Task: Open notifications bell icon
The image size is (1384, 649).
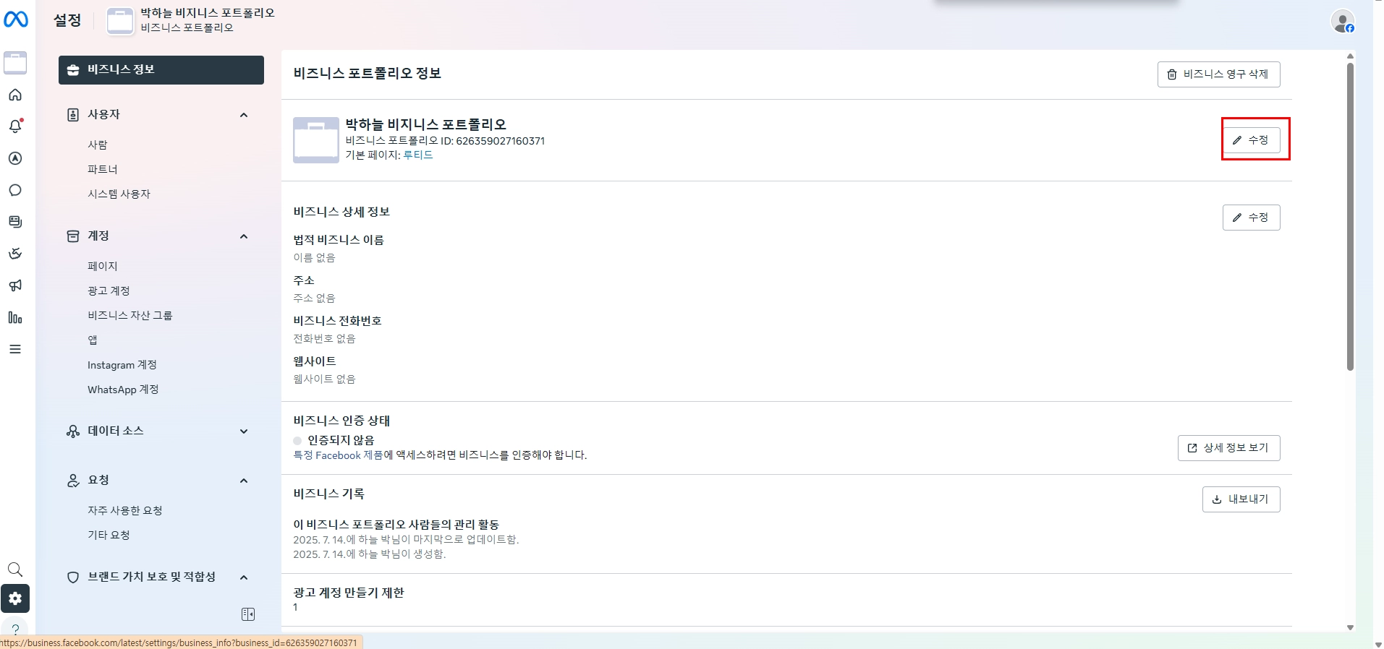Action: 15,126
